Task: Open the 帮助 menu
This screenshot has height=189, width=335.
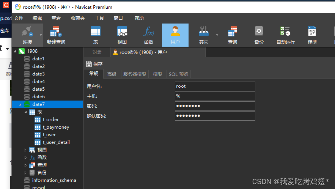Action: [139, 18]
